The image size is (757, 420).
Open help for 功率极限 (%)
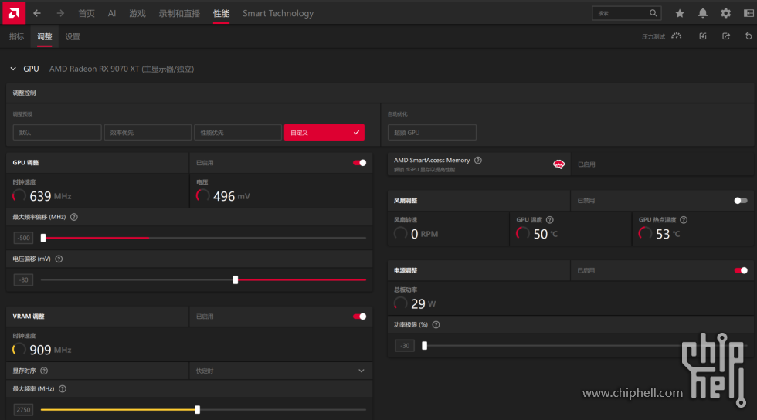(436, 325)
